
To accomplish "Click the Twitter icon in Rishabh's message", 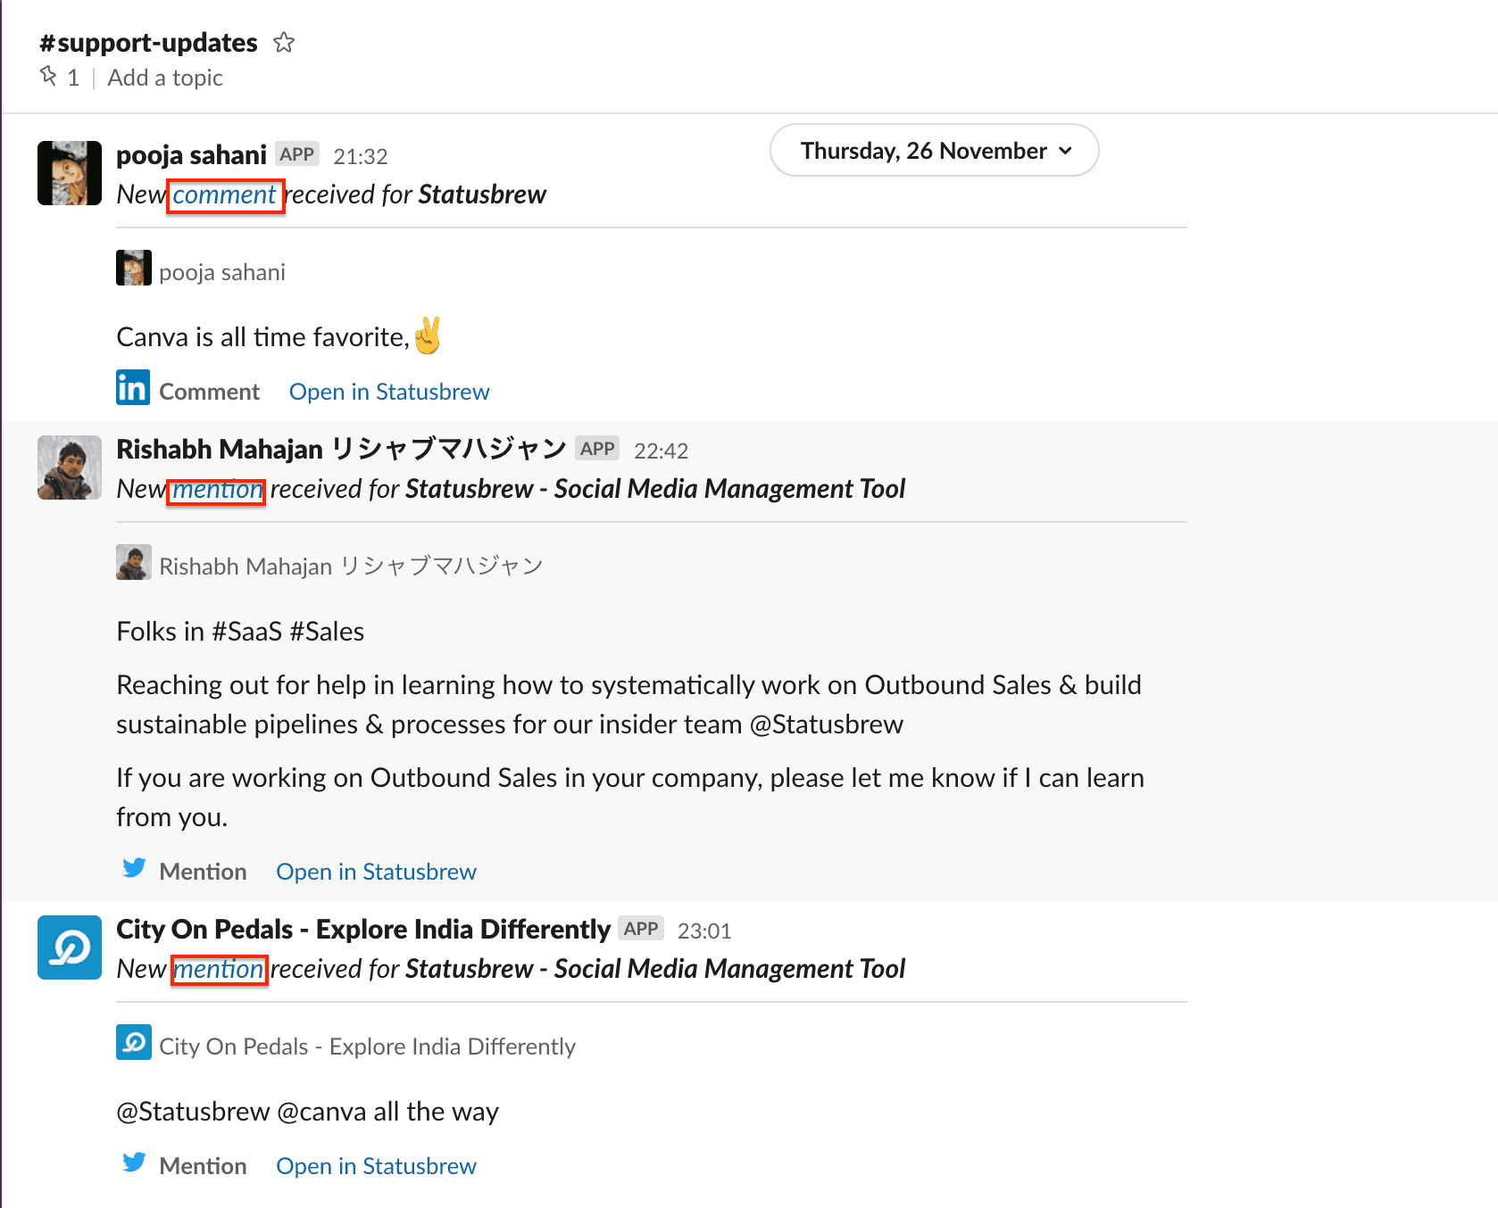I will [134, 868].
